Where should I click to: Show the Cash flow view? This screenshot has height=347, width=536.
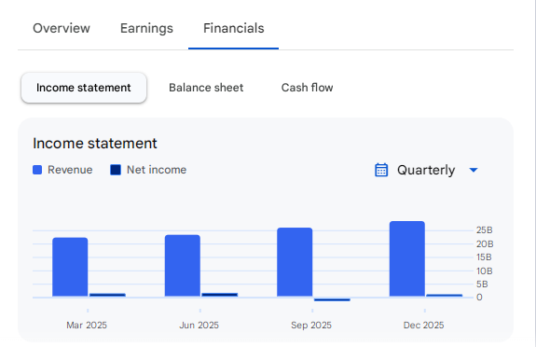click(307, 88)
